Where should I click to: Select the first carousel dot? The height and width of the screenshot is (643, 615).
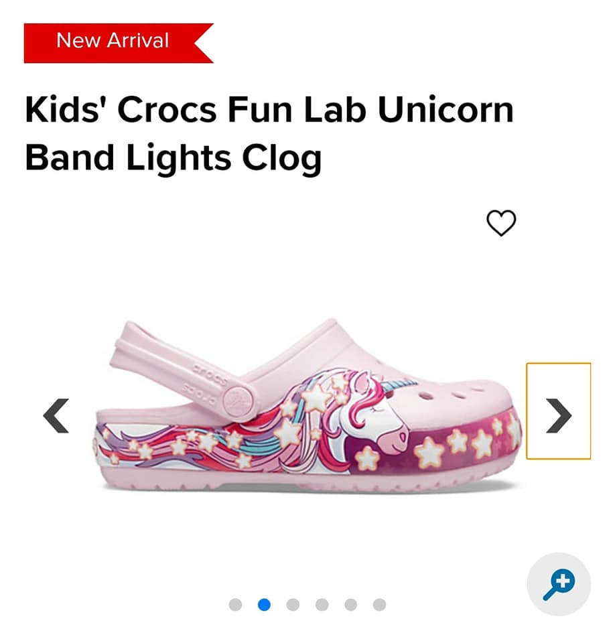tap(235, 604)
